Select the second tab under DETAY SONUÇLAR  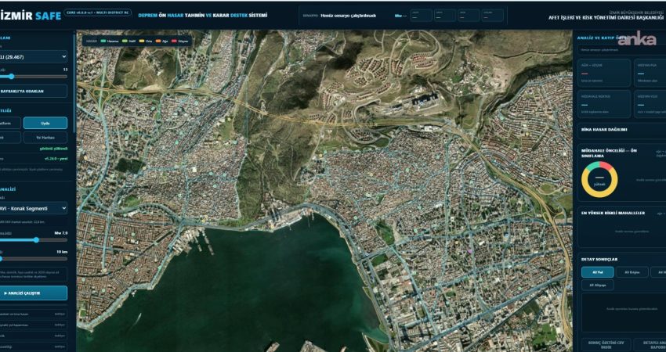(632, 272)
